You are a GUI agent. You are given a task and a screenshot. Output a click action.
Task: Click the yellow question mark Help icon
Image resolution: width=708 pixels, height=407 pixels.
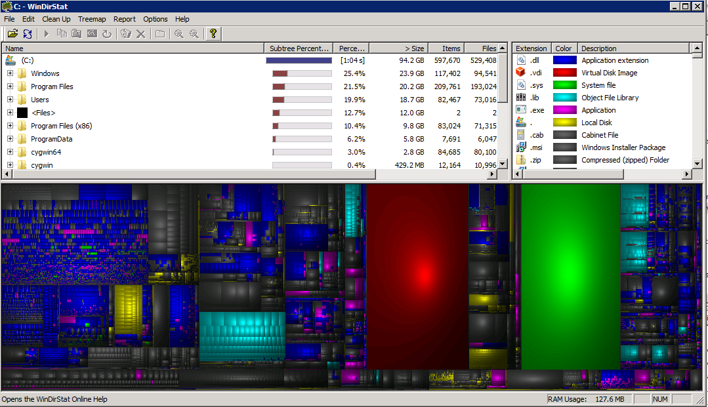click(x=213, y=33)
